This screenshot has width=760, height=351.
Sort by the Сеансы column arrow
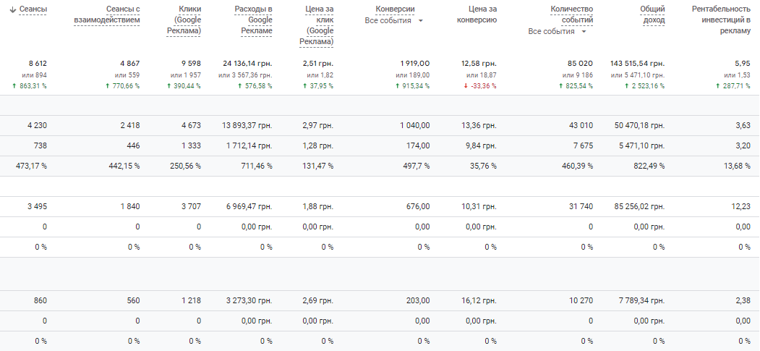pos(12,9)
